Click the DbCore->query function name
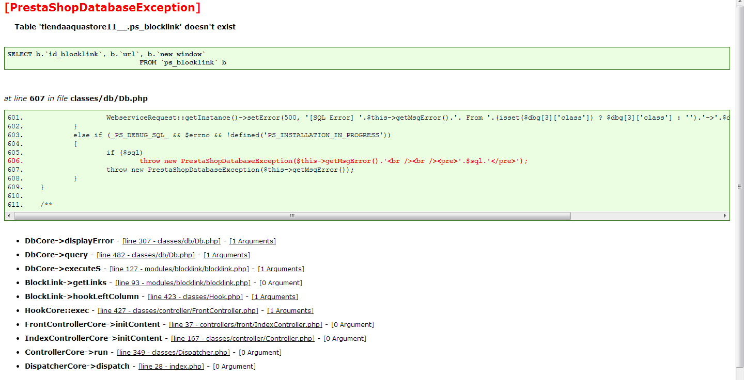The height and width of the screenshot is (380, 744). click(x=56, y=255)
